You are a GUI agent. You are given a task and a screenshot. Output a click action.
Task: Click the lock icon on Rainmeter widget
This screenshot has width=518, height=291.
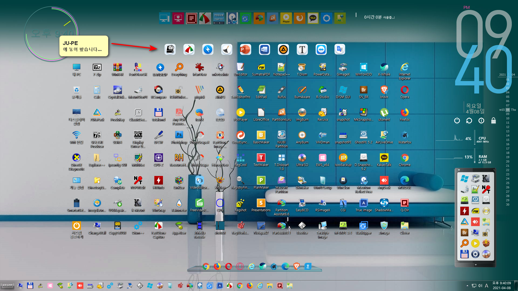pos(493,120)
